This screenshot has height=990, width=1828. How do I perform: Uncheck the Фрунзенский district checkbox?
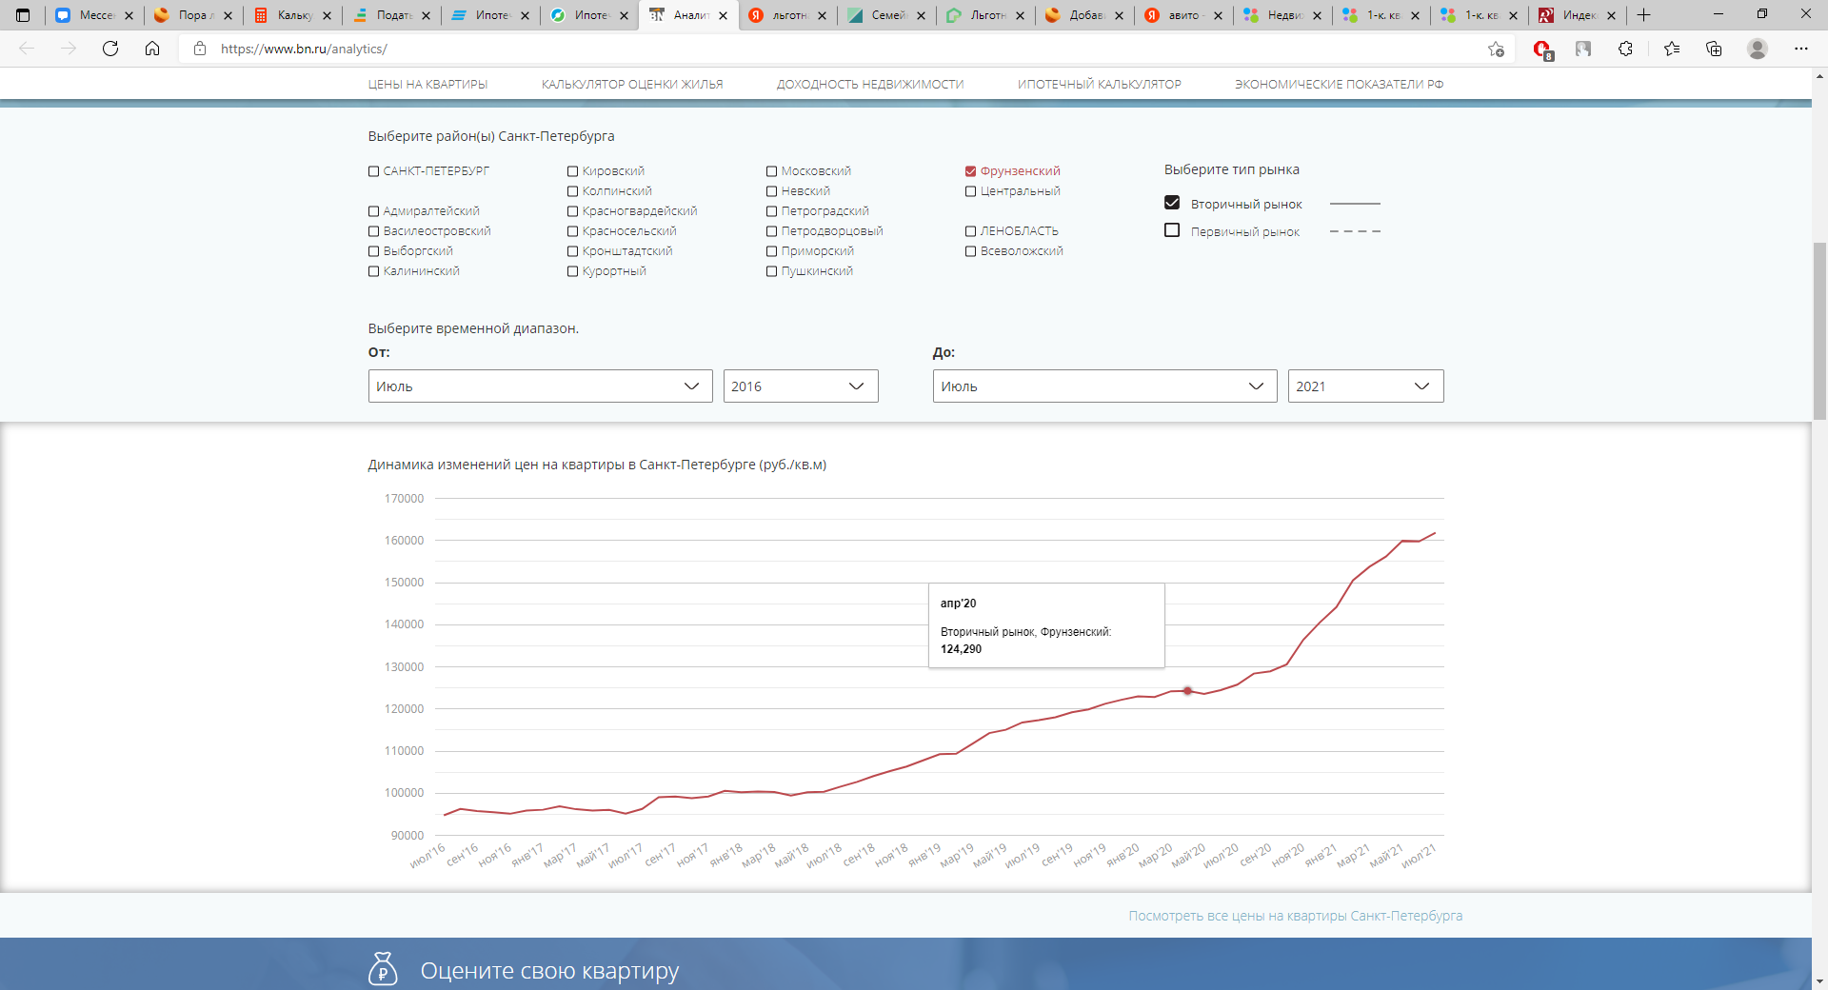[x=971, y=171]
